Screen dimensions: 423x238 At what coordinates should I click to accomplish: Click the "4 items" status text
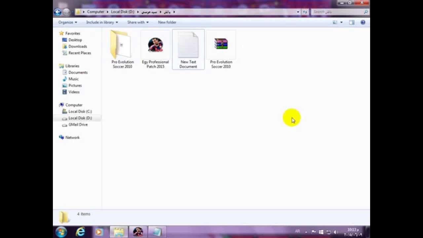(84, 214)
